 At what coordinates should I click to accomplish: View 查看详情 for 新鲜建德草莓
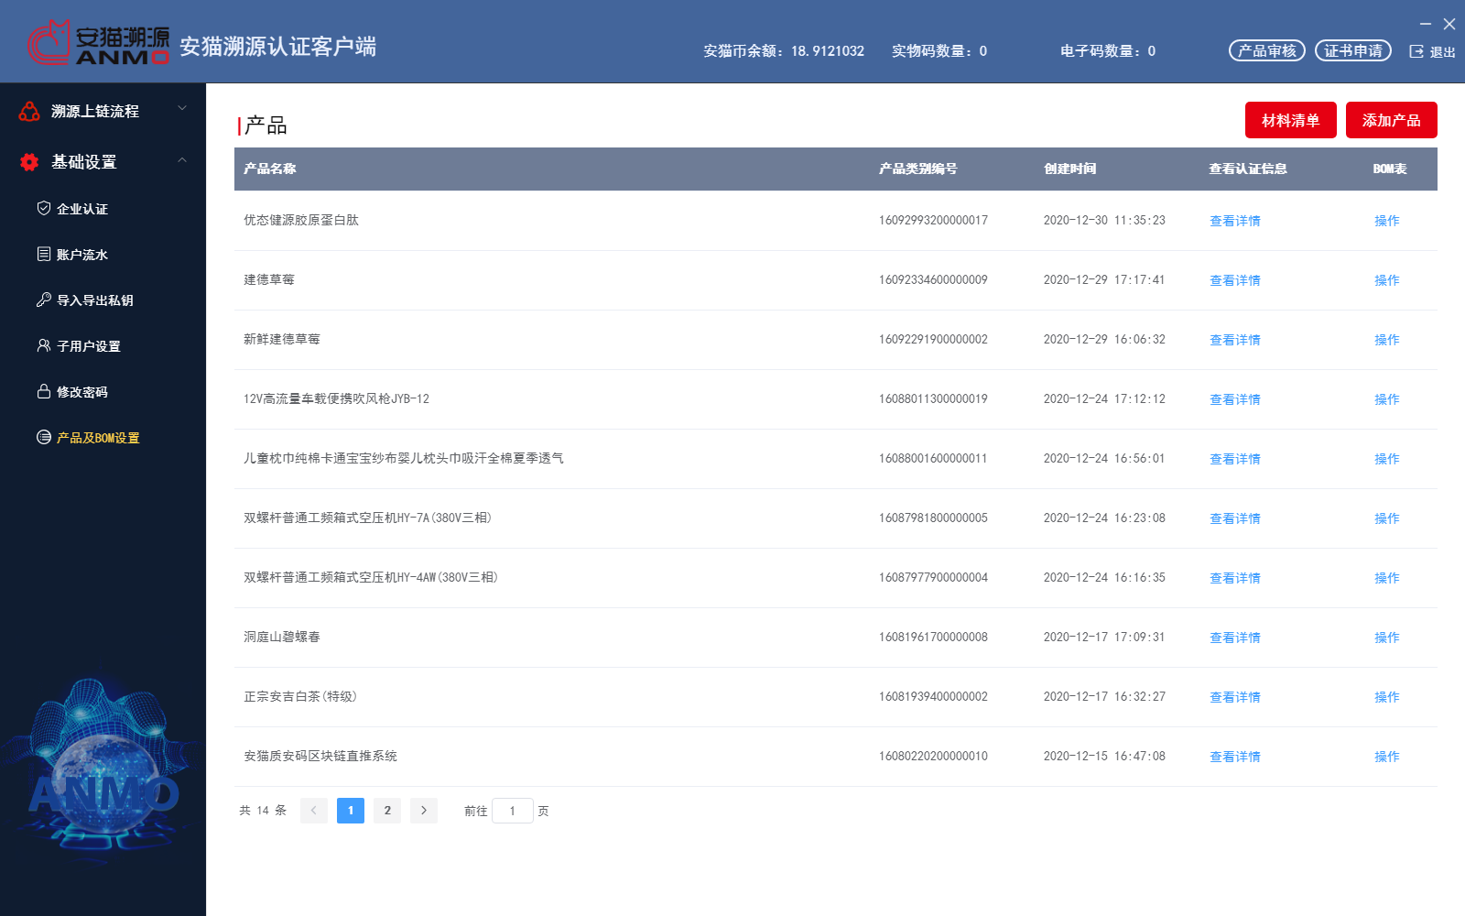1235,340
